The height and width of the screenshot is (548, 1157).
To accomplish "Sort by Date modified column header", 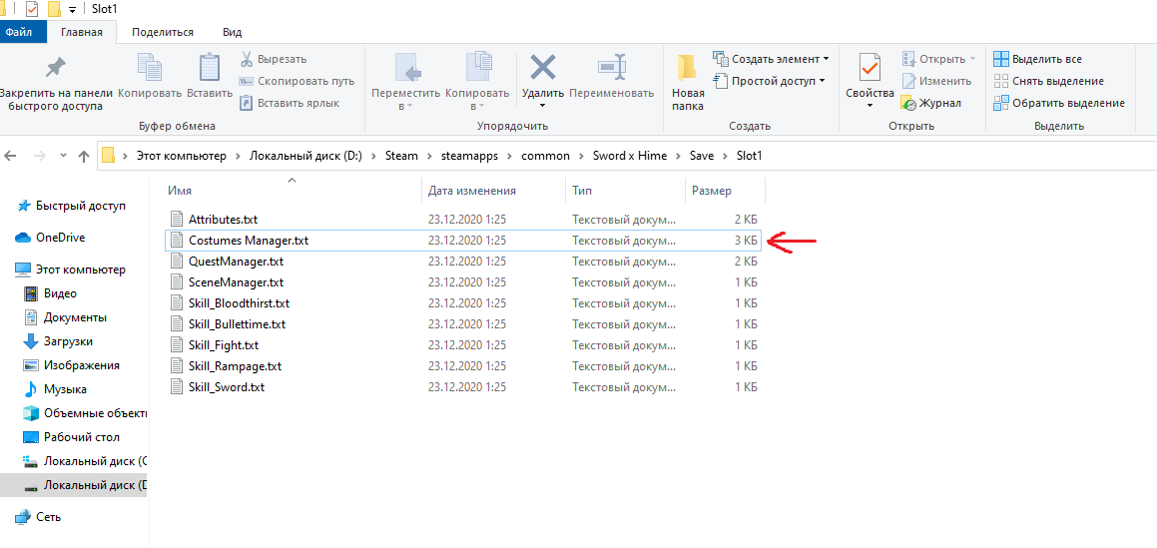I will click(472, 191).
